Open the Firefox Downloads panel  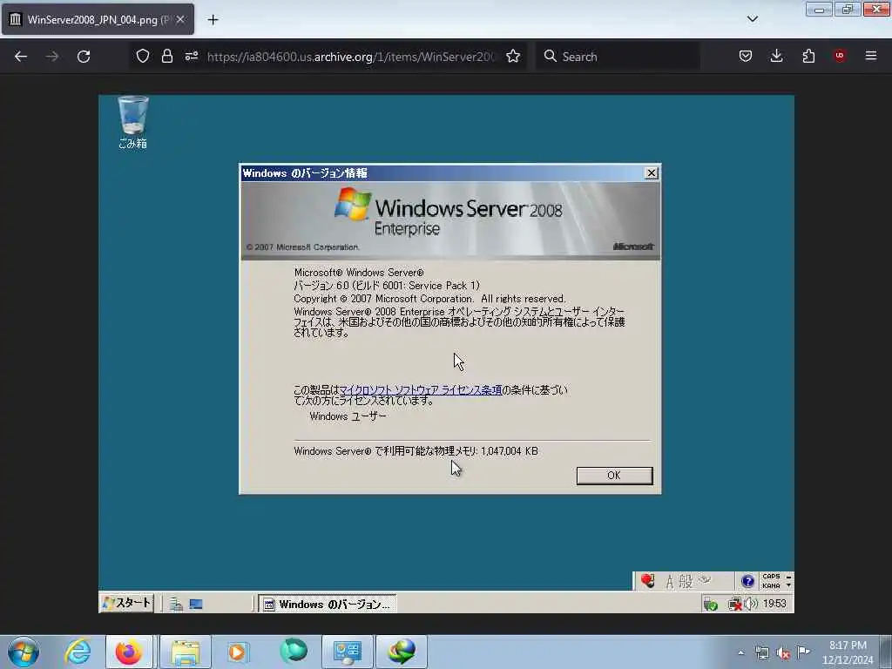[x=776, y=56]
